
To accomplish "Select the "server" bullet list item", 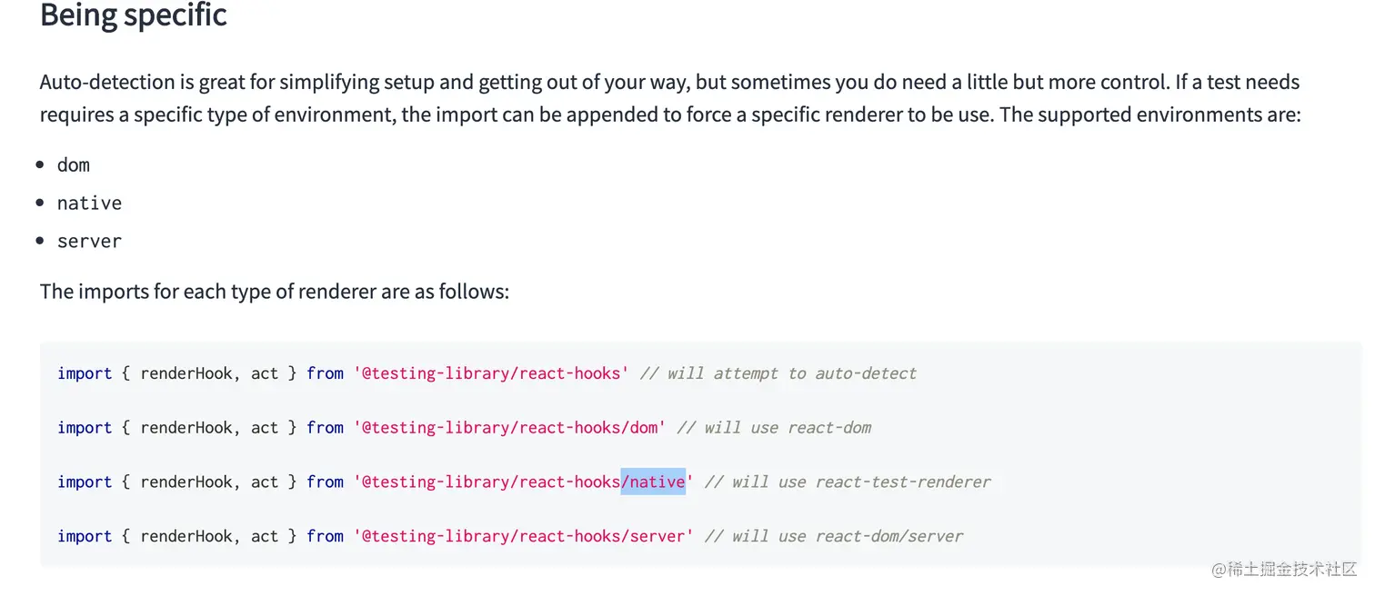I will pyautogui.click(x=89, y=242).
